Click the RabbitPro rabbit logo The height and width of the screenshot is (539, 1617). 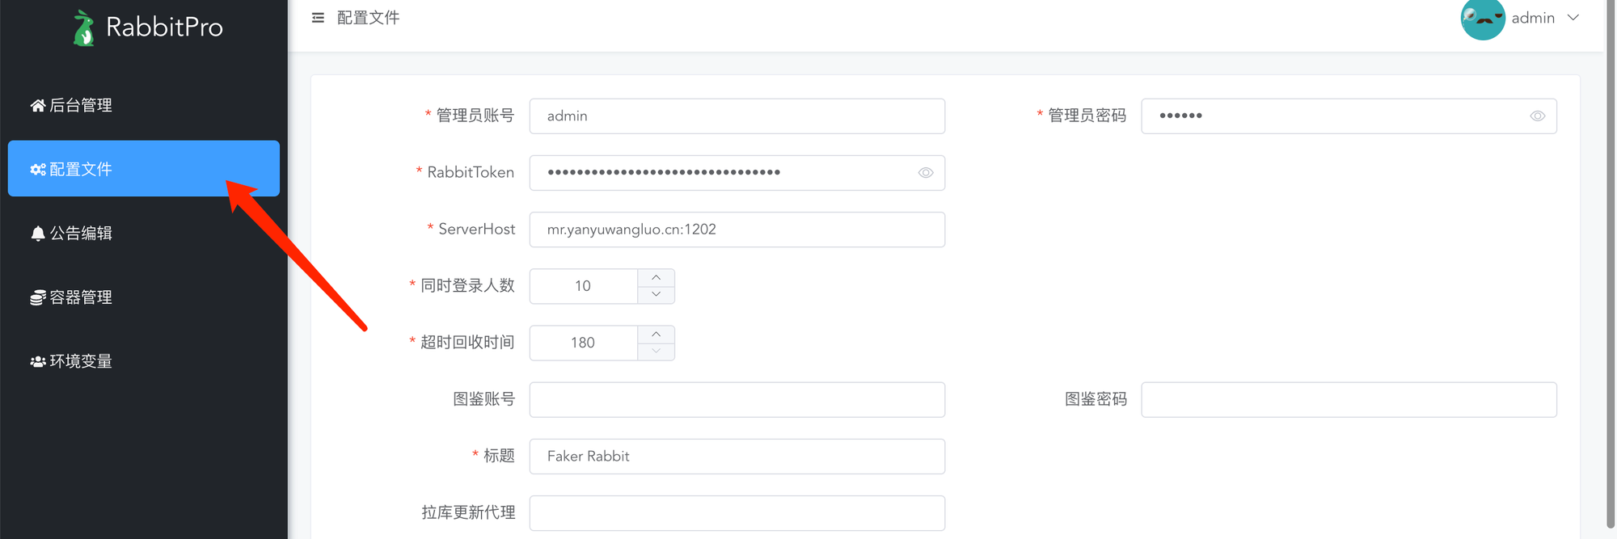click(84, 27)
